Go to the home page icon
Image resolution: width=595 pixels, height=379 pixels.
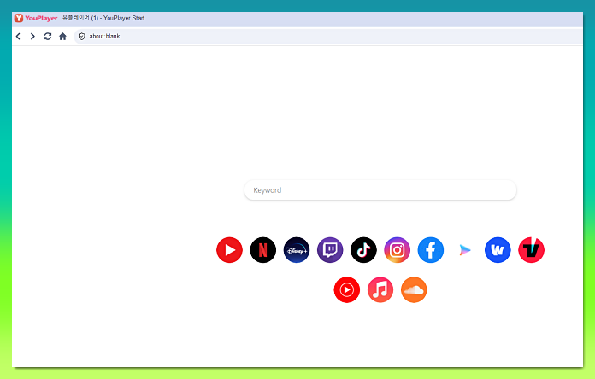click(62, 37)
